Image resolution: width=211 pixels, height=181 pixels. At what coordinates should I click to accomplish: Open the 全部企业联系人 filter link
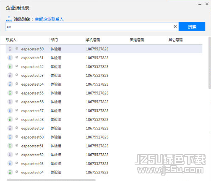coord(49,19)
